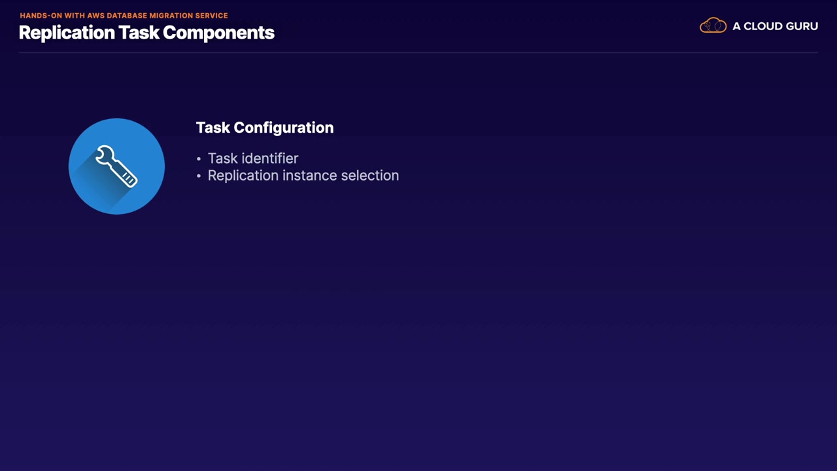Image resolution: width=837 pixels, height=471 pixels.
Task: Click the long shadow inside the blue circle
Action: coord(98,188)
